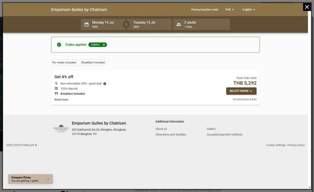Click the 100% deposit text
Viewport: 314px width, 192px height.
click(x=69, y=89)
